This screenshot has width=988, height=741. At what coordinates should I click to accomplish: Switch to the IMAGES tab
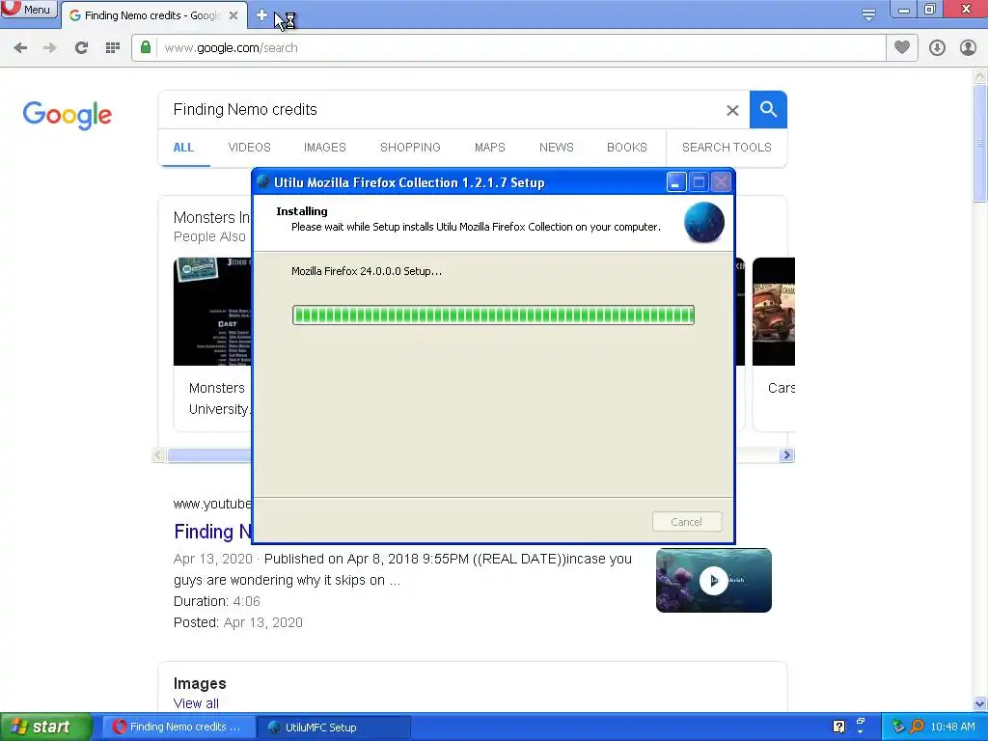point(324,148)
